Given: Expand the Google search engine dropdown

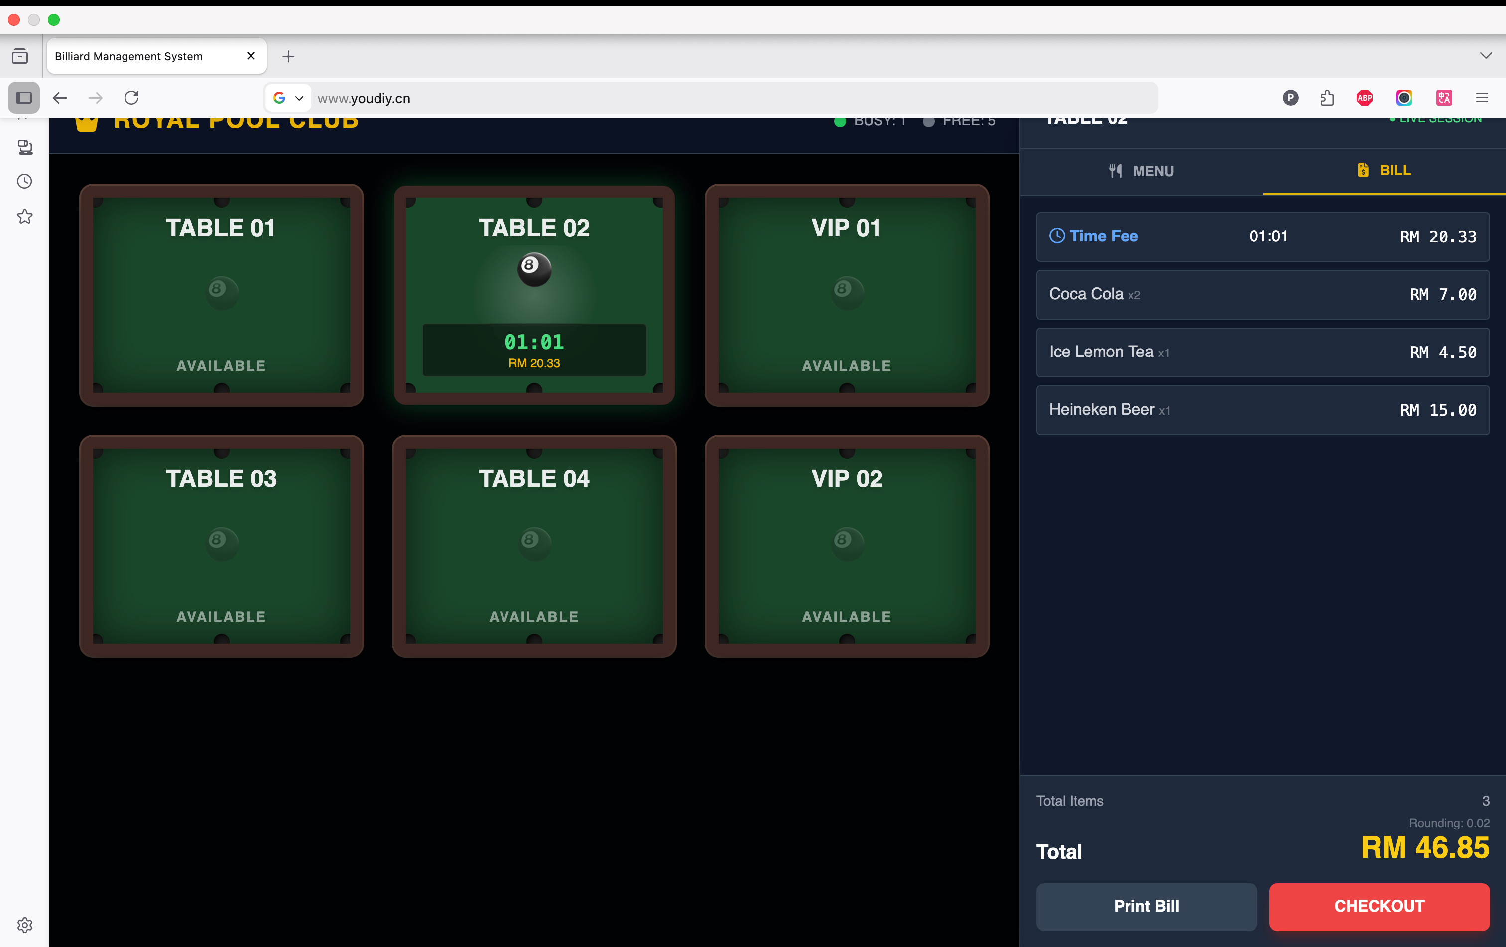Looking at the screenshot, I should click(x=288, y=98).
